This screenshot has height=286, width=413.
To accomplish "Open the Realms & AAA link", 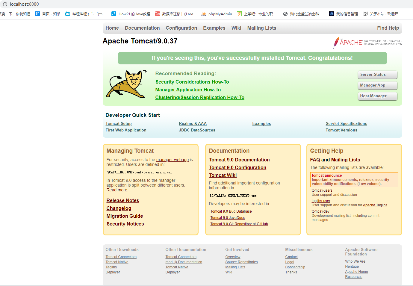I will pos(193,123).
